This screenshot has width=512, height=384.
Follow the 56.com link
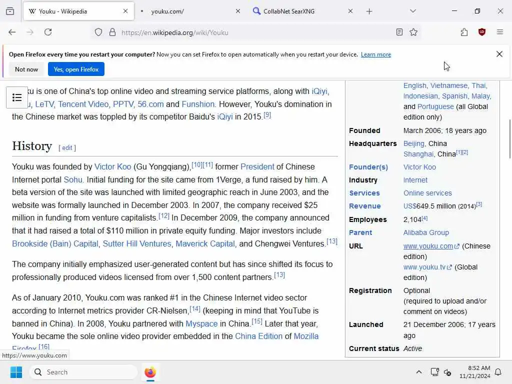pyautogui.click(x=150, y=104)
